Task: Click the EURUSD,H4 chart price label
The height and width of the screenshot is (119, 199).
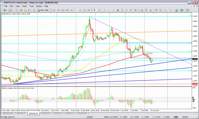Action: 16,14
